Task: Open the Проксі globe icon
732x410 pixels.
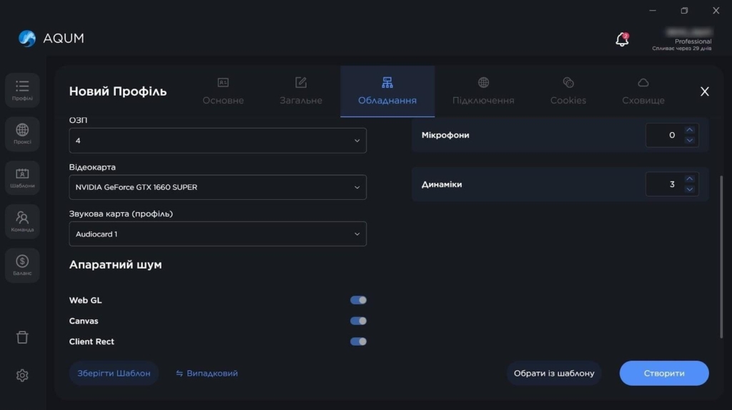Action: [22, 133]
